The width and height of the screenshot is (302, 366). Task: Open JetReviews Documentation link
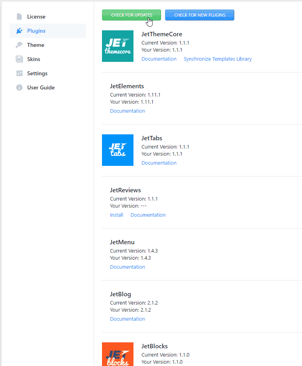coord(148,215)
